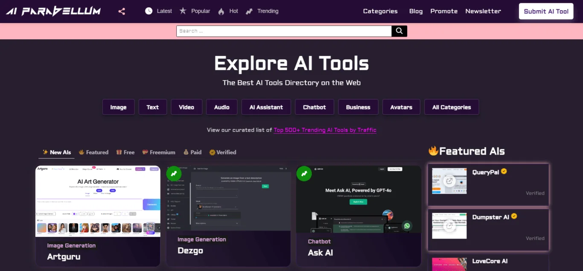Viewport: 583px width, 271px height.
Task: Click the flame icon beside Hot
Action: click(x=221, y=12)
